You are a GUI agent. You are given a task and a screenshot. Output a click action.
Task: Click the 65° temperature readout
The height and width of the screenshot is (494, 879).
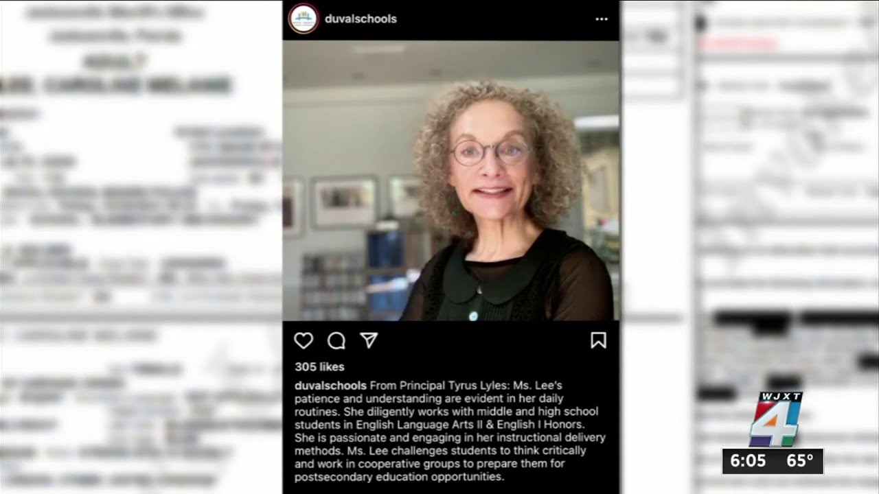click(800, 461)
